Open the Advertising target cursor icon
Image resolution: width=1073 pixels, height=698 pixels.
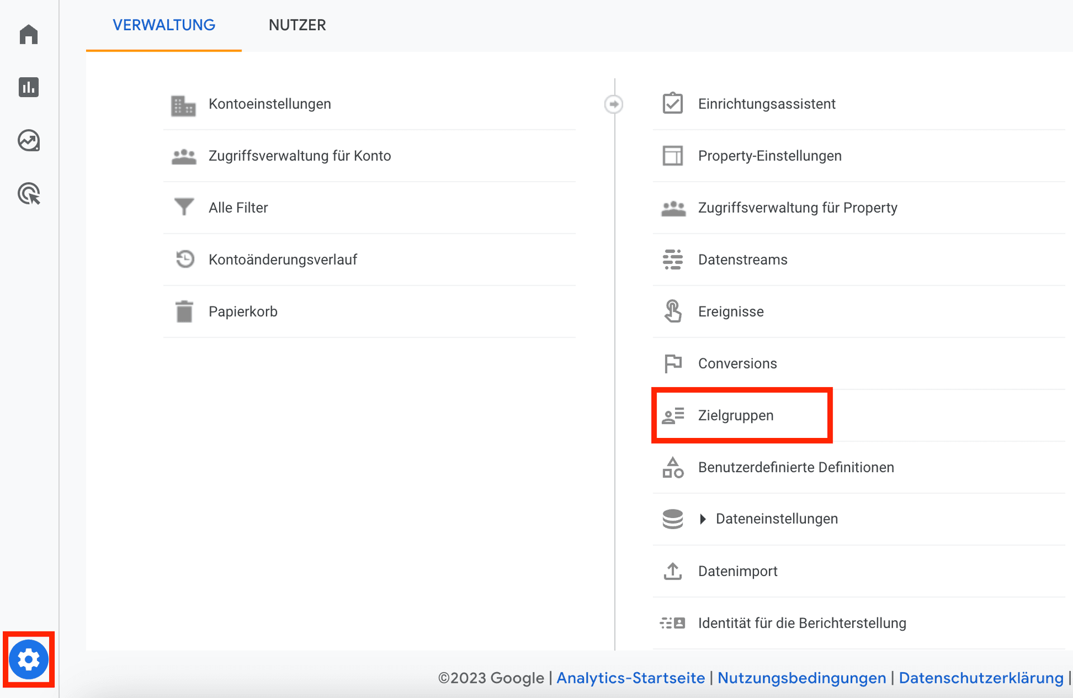coord(29,194)
